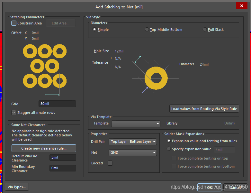The width and height of the screenshot is (251, 193).
Task: Check the Locked property checkbox
Action: (x=110, y=163)
